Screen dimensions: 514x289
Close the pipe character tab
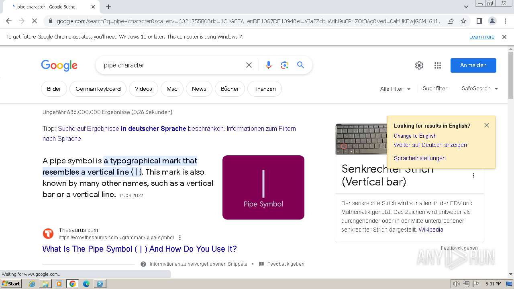pos(93,7)
